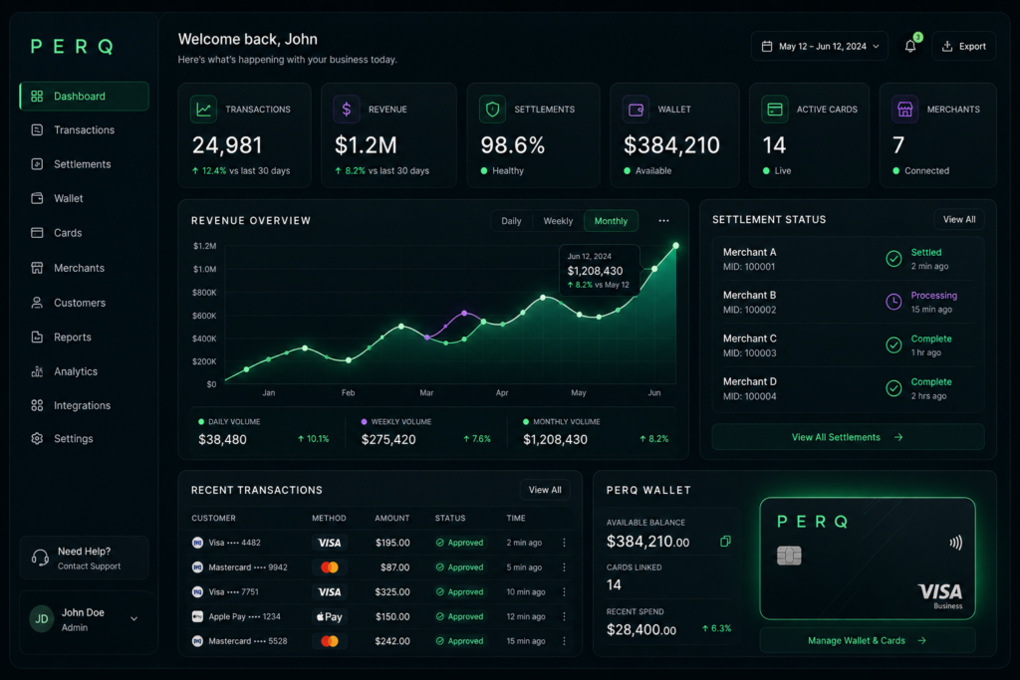The height and width of the screenshot is (680, 1020).
Task: Open the notifications bell icon
Action: coord(910,46)
